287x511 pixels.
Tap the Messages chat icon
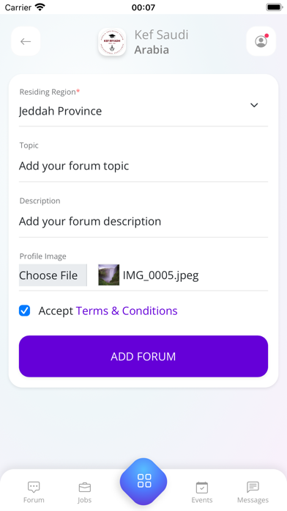[253, 488]
